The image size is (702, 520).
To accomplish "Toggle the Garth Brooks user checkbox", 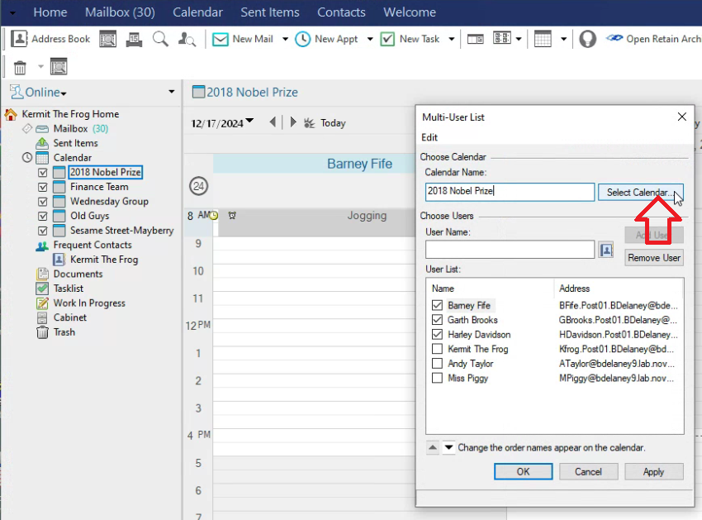I will pyautogui.click(x=437, y=320).
